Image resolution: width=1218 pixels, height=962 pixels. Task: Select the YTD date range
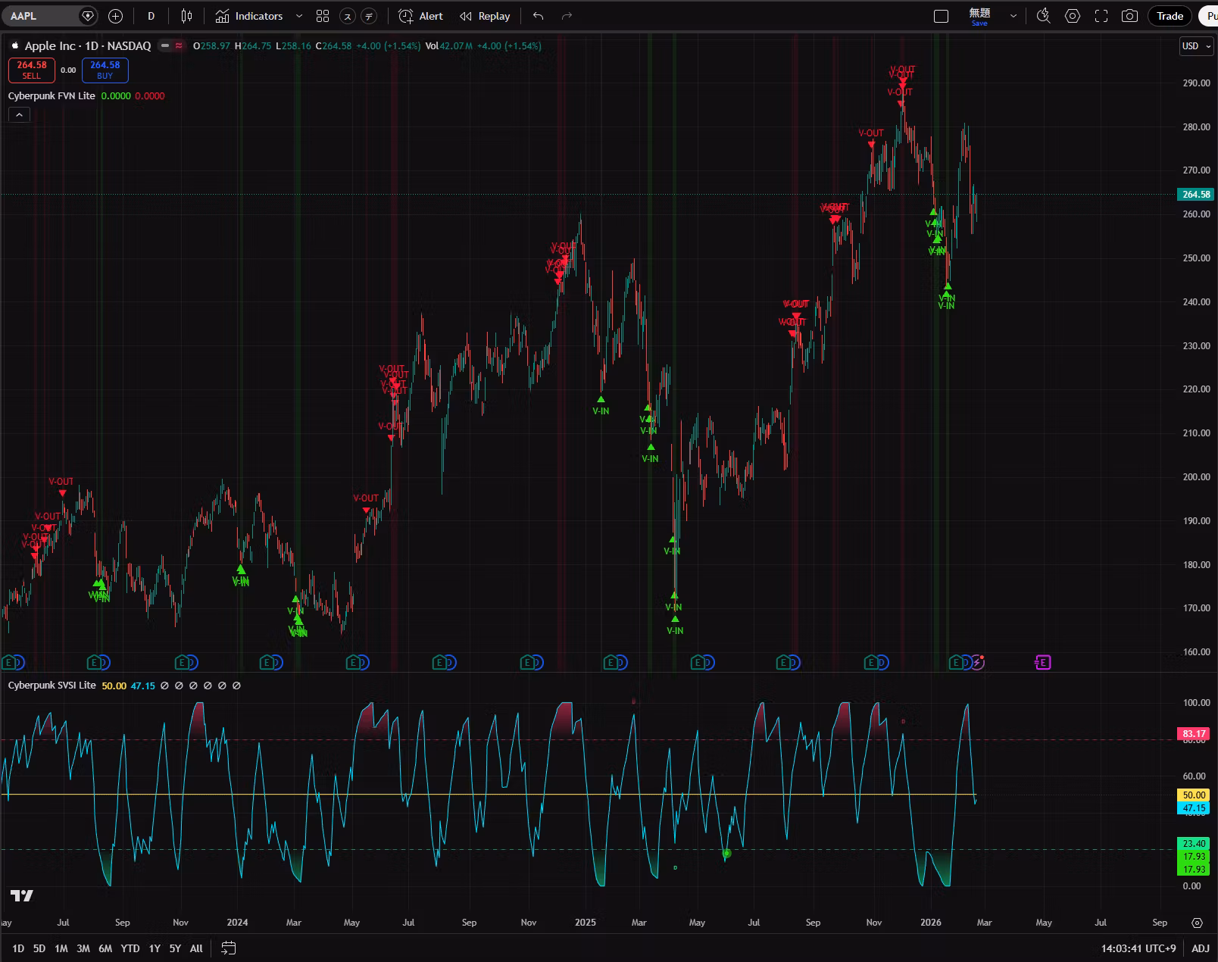click(x=130, y=948)
